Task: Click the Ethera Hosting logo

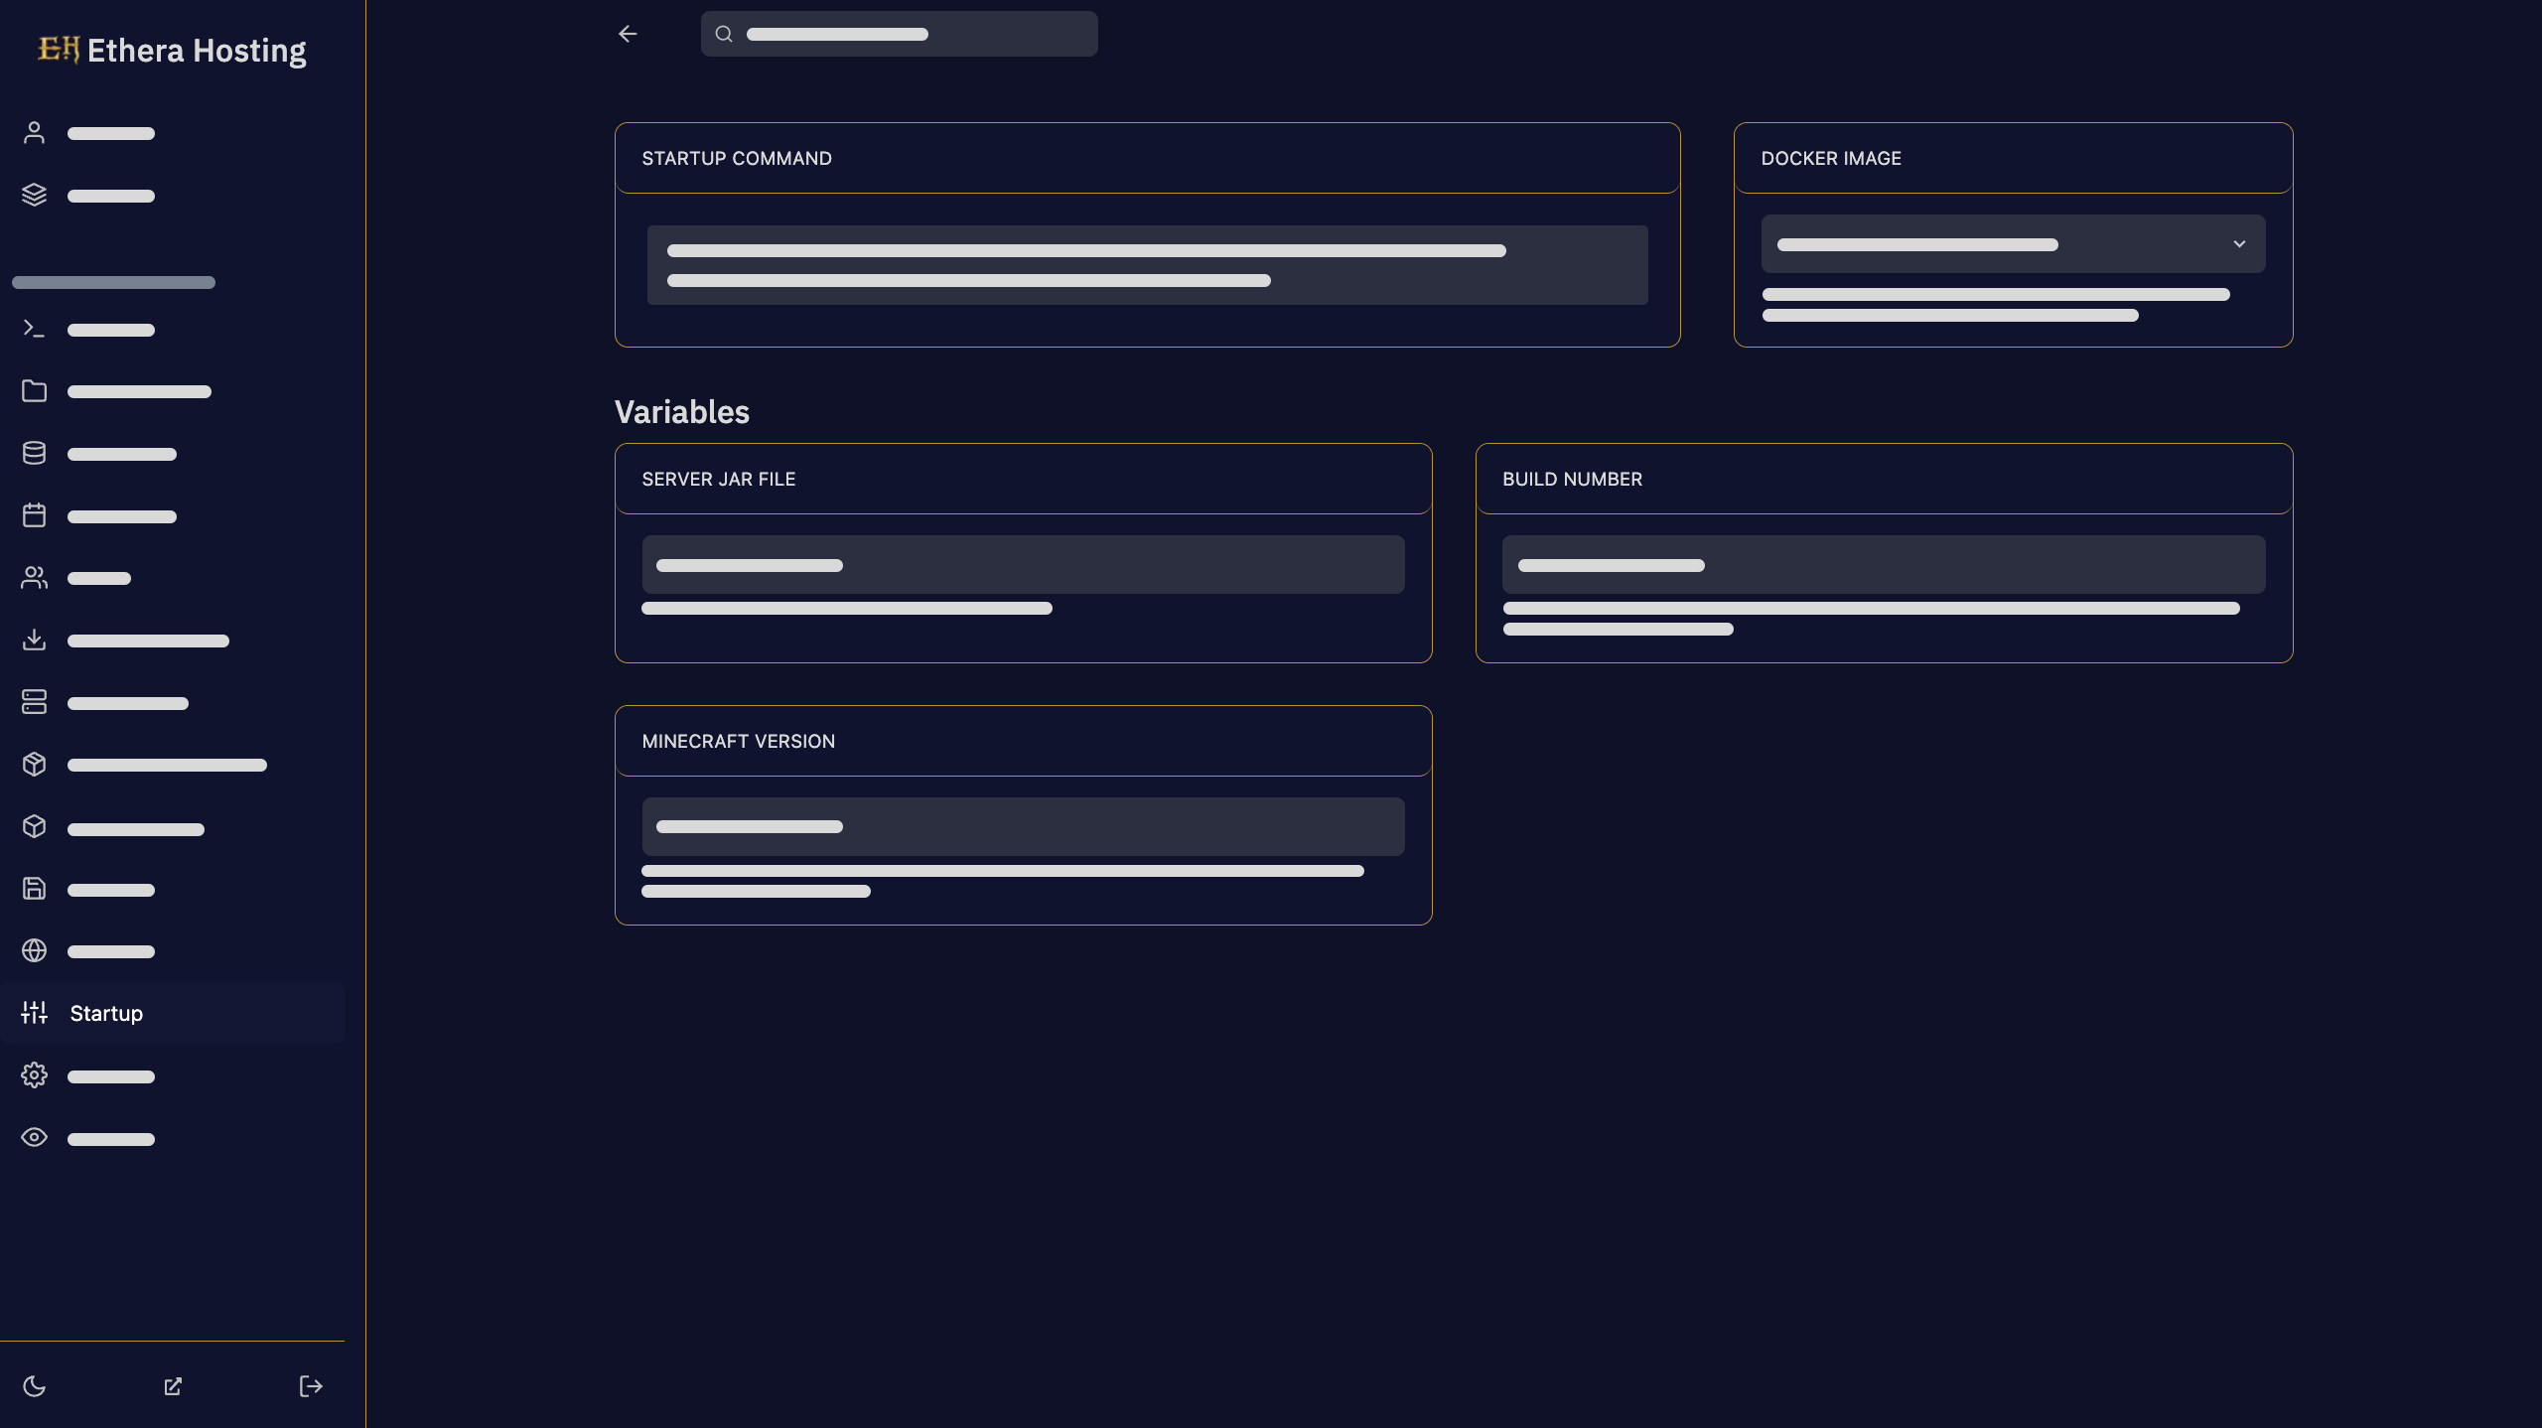Action: pos(170,50)
